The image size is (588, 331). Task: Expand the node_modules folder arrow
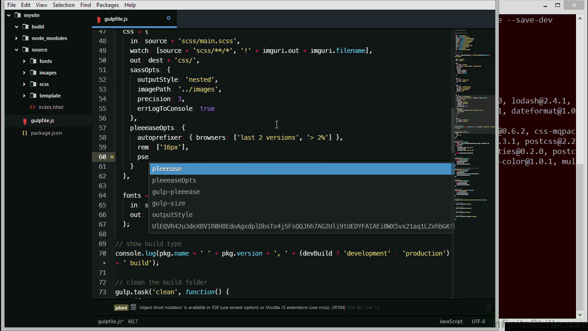click(17, 38)
